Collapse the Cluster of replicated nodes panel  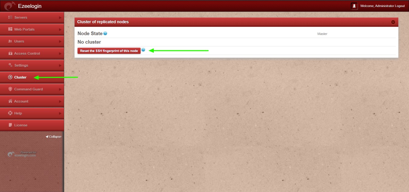pyautogui.click(x=393, y=22)
